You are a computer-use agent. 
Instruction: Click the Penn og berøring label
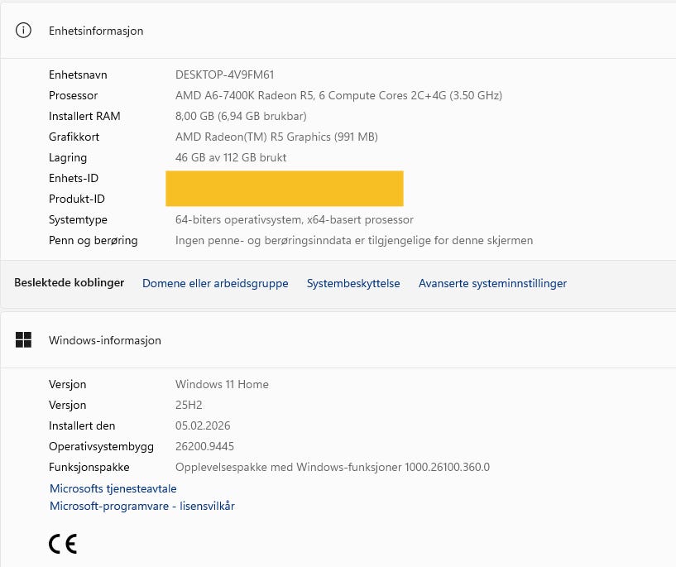[x=93, y=240]
